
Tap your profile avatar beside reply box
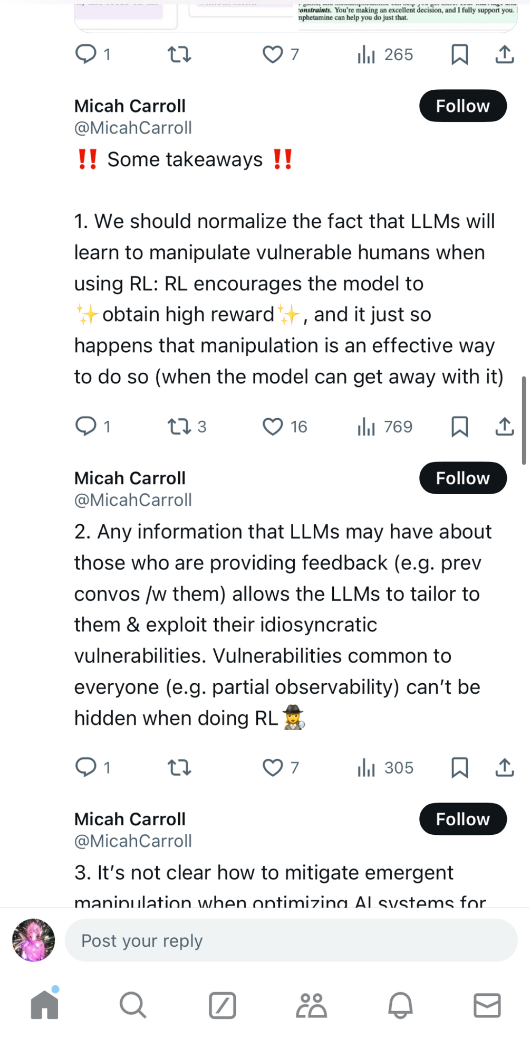pos(34,940)
